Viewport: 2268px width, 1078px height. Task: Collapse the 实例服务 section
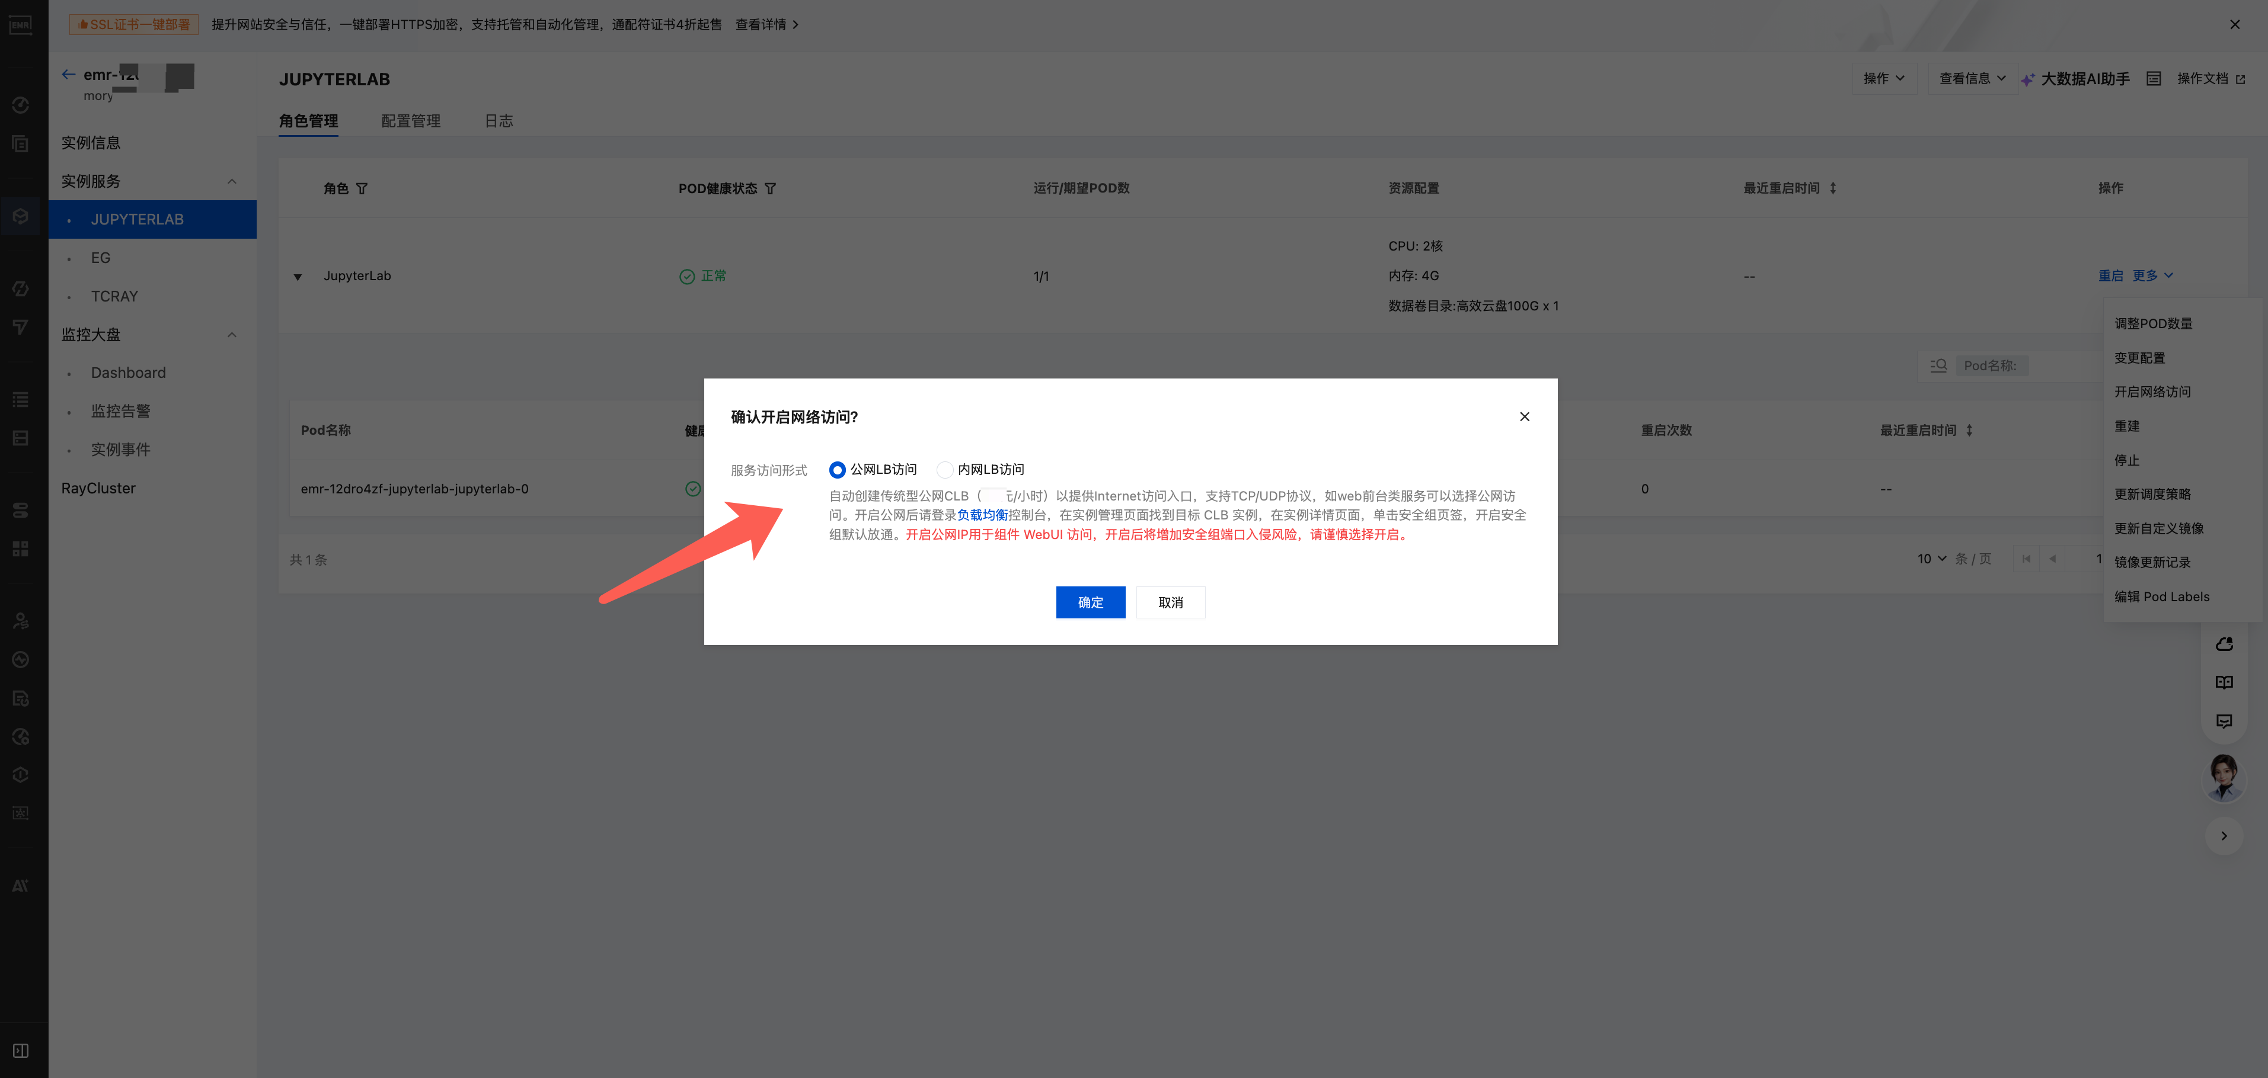pyautogui.click(x=232, y=181)
